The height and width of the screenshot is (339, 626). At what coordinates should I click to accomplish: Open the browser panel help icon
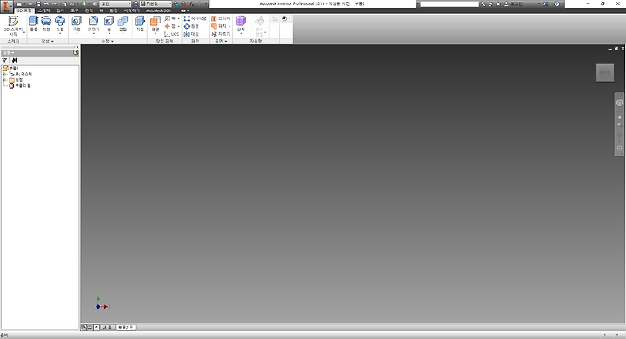[x=76, y=53]
